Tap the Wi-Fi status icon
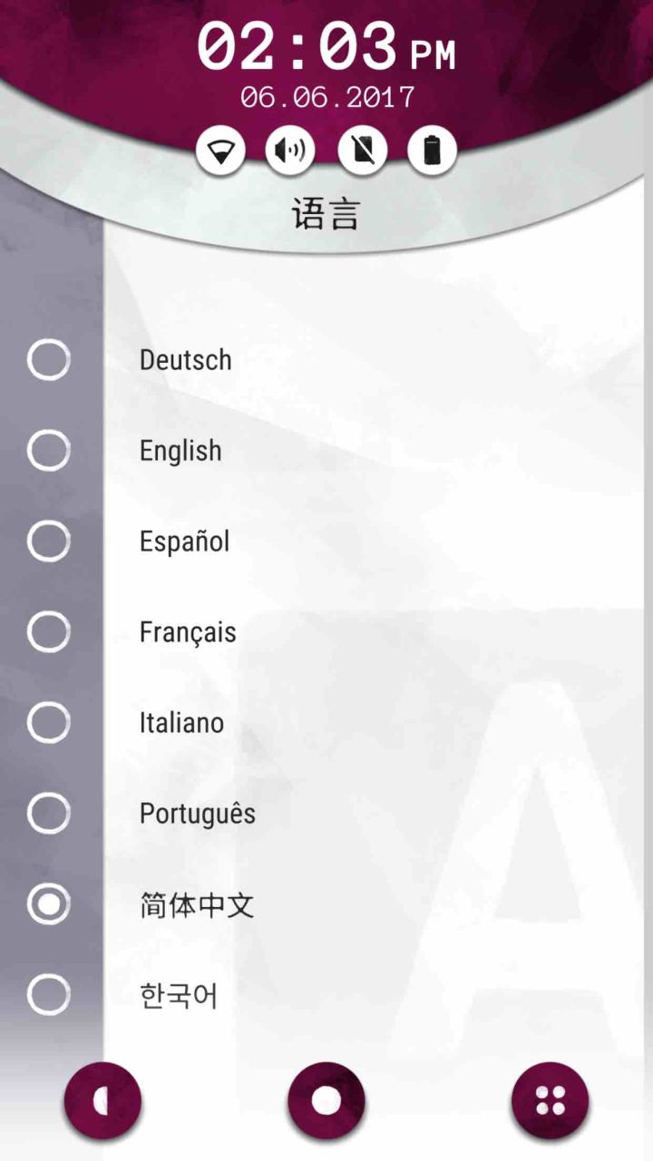This screenshot has width=653, height=1161. (220, 151)
